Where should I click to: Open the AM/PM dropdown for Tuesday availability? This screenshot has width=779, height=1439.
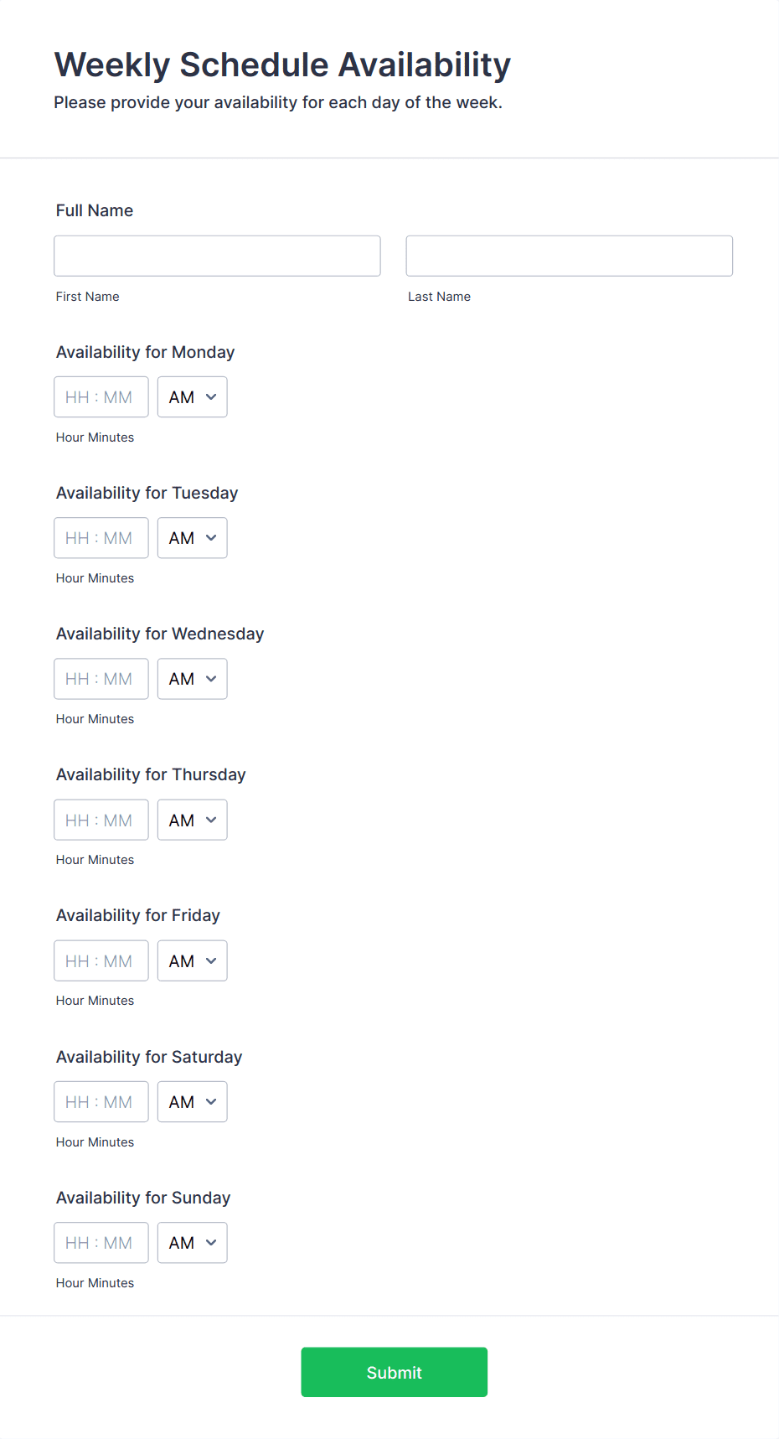tap(192, 537)
